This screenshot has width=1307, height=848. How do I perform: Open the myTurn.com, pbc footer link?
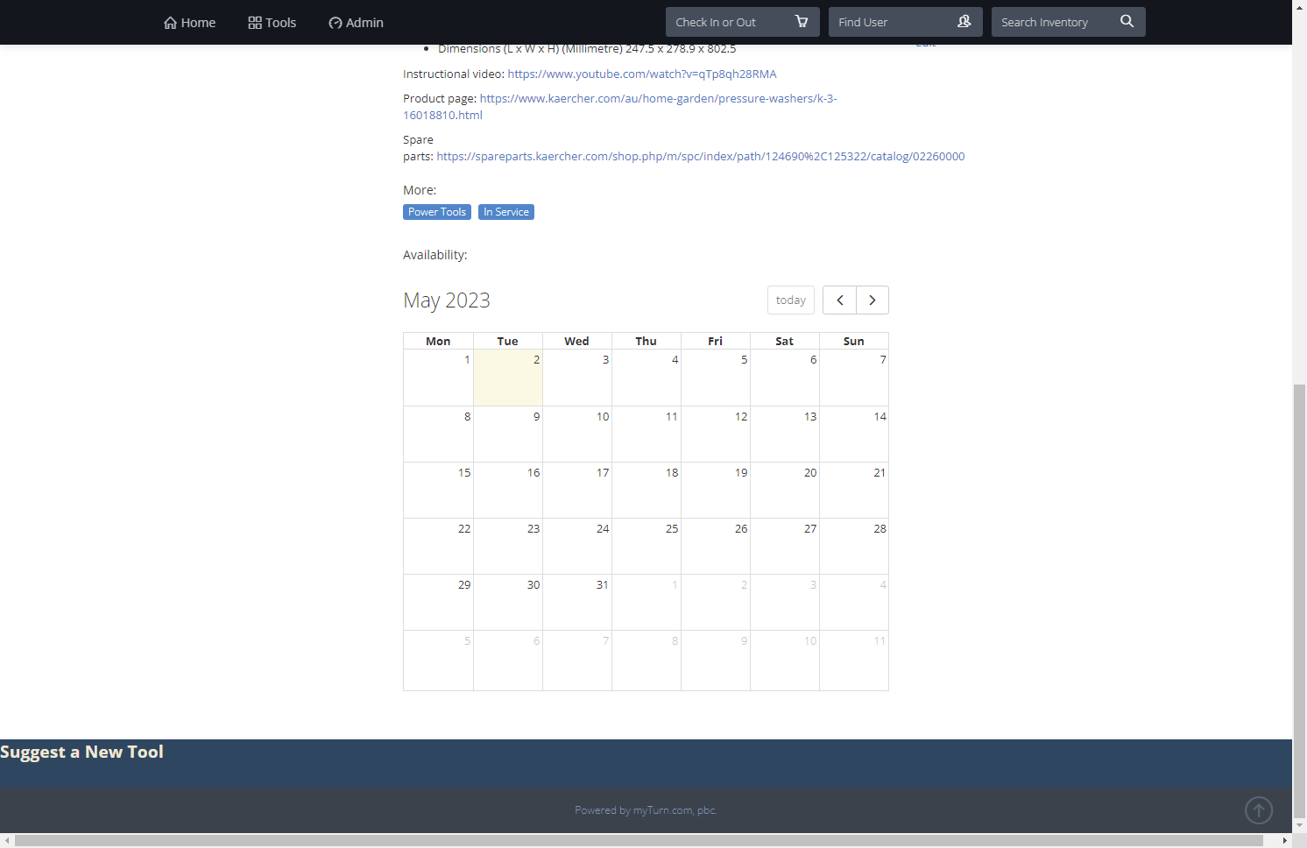pos(675,810)
